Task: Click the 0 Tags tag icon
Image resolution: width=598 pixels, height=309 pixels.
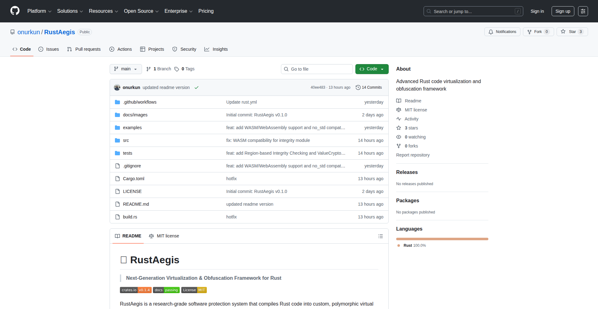Action: pos(177,69)
